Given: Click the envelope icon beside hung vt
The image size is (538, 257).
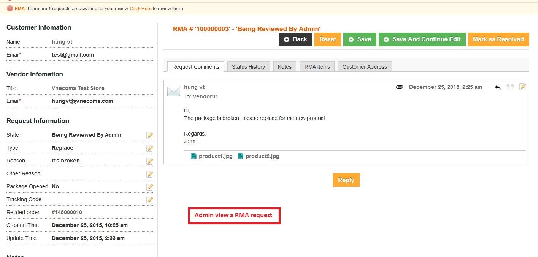Looking at the screenshot, I should 174,91.
